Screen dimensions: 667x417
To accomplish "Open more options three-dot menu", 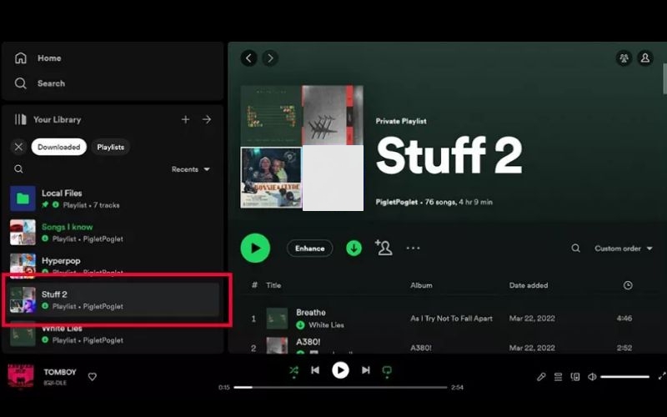I will (x=413, y=248).
